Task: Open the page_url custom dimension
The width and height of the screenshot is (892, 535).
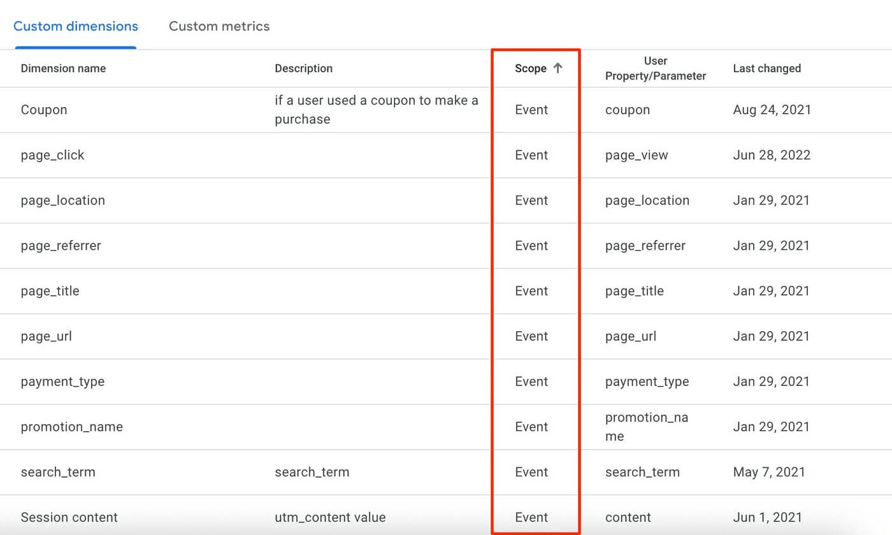Action: tap(47, 336)
